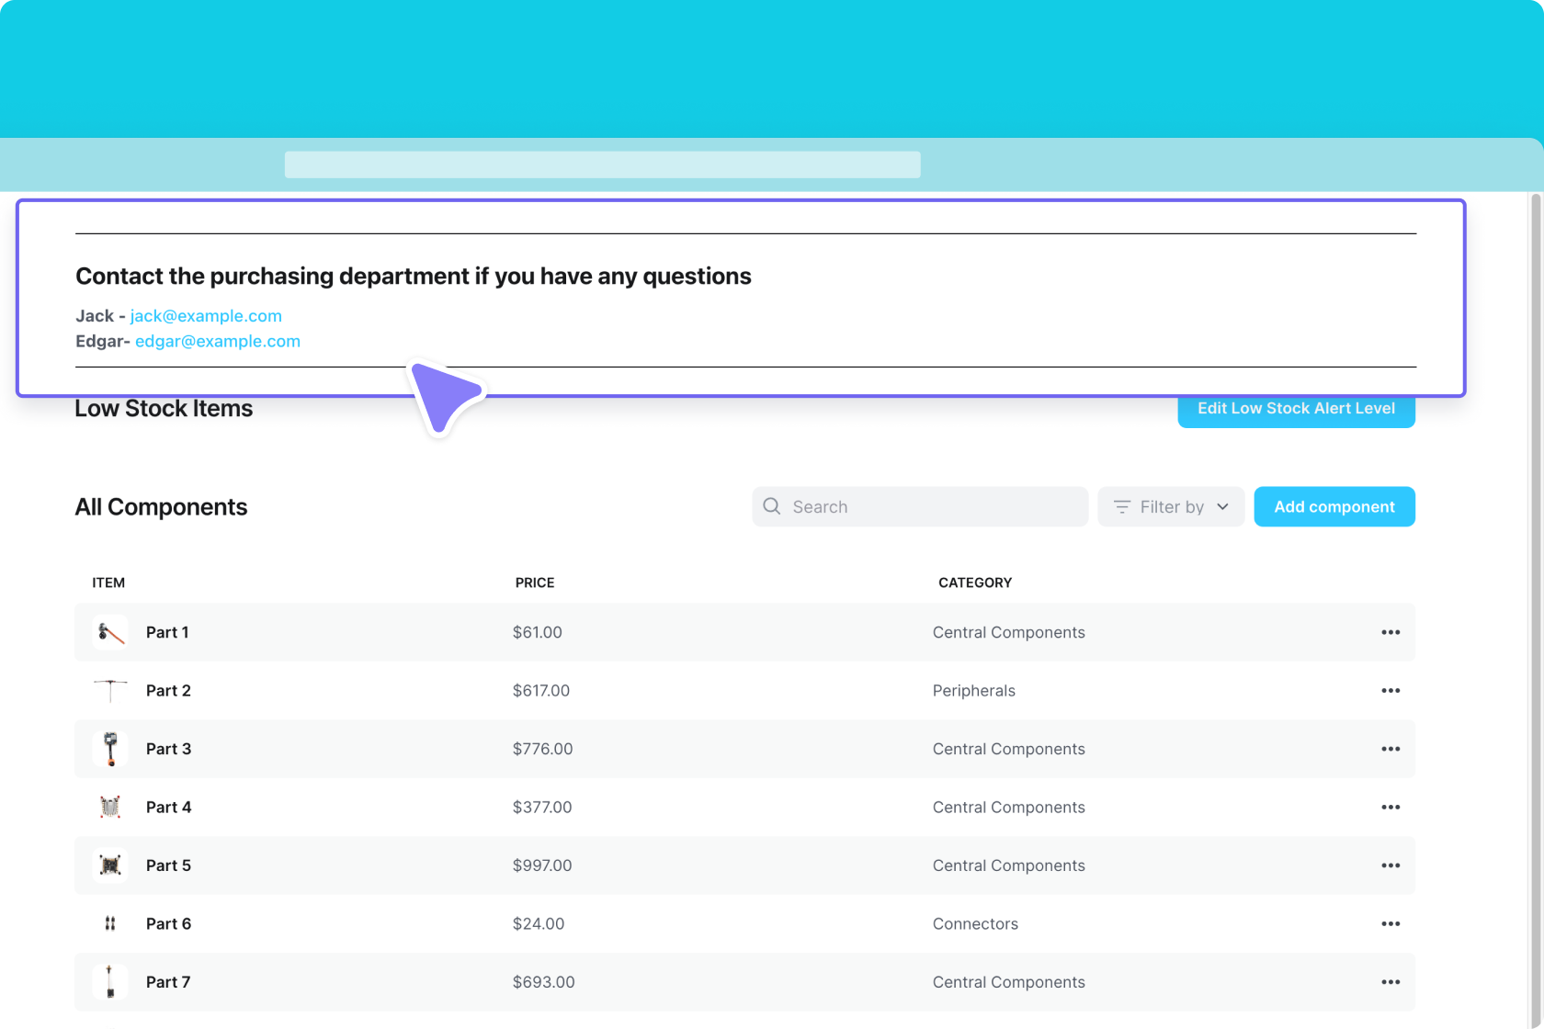The image size is (1544, 1029).
Task: Click the Add component button
Action: (1334, 507)
